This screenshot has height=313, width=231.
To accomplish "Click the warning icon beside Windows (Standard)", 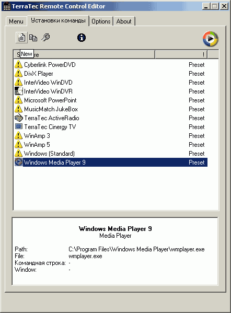I will (19, 153).
